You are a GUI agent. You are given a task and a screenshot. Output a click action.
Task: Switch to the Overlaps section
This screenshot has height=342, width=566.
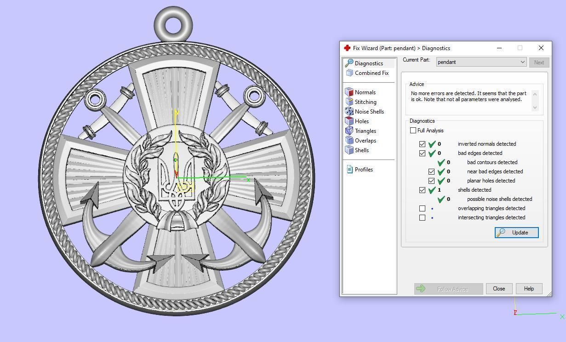pyautogui.click(x=365, y=141)
